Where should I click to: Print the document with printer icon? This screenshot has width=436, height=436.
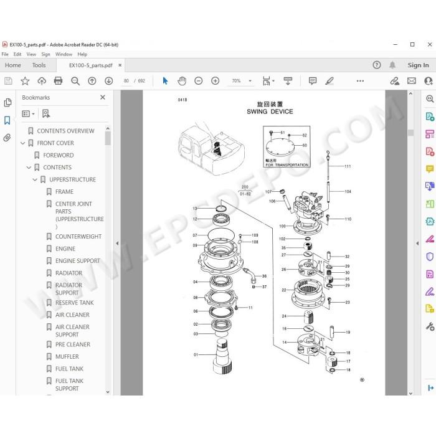pos(58,81)
